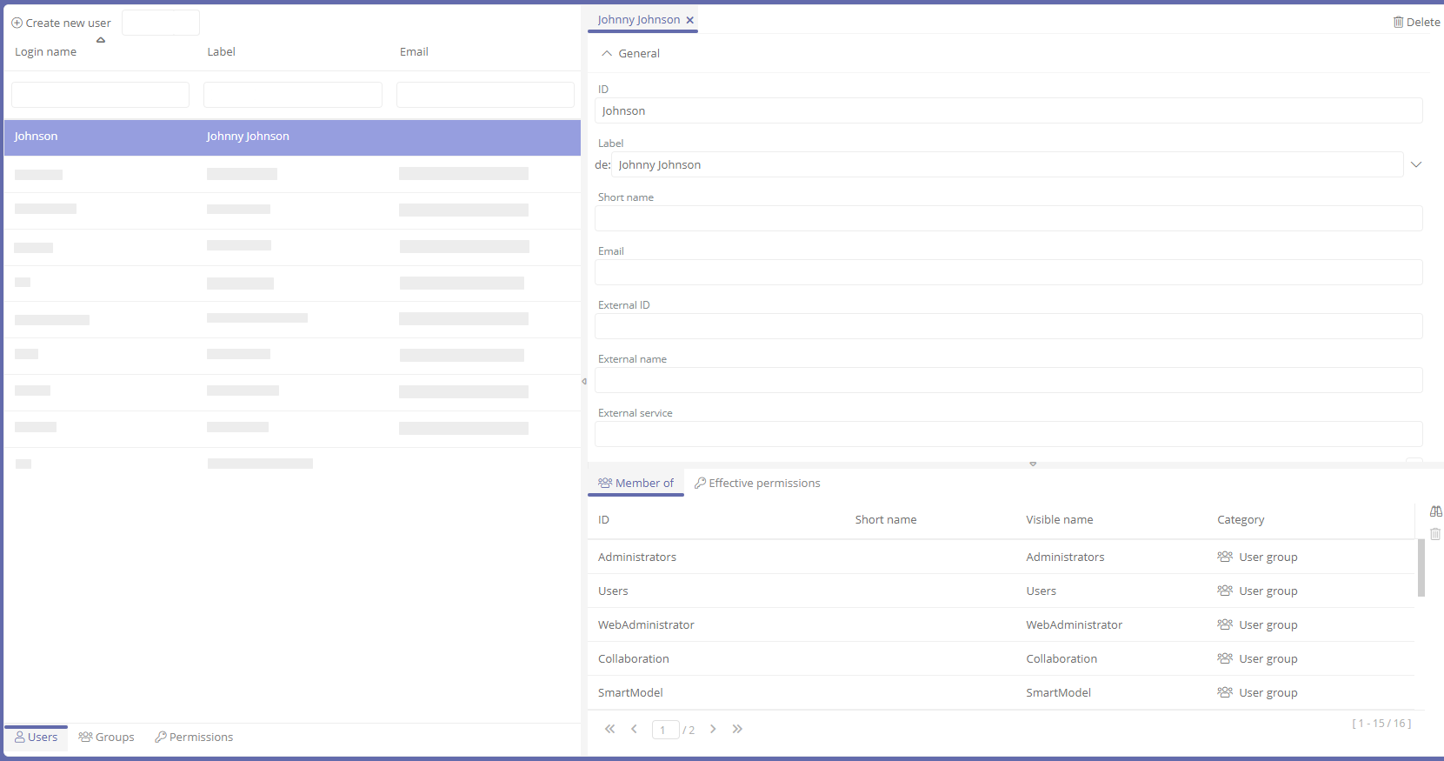
Task: Click the trash icon beside membership table
Action: (x=1436, y=534)
